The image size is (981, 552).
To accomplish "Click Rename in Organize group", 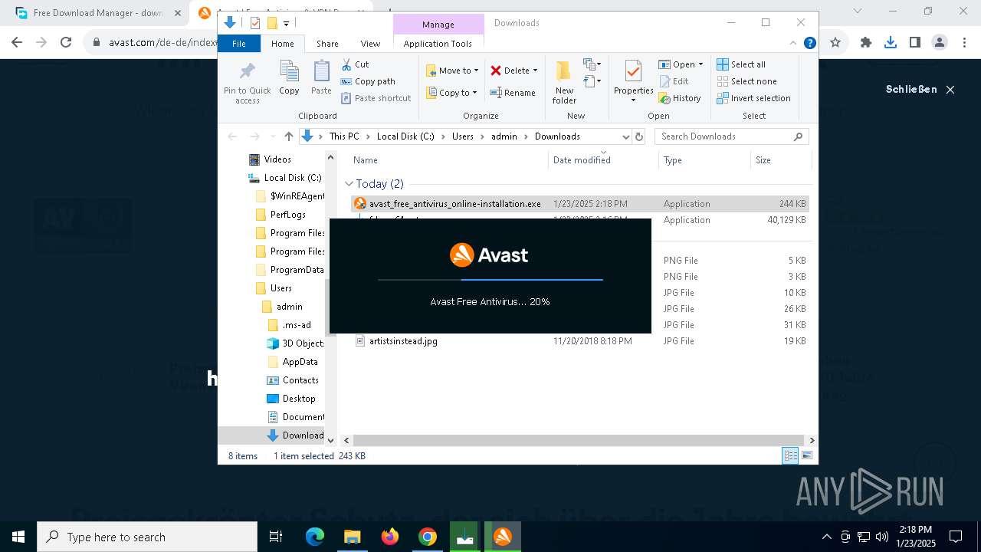I will (513, 93).
